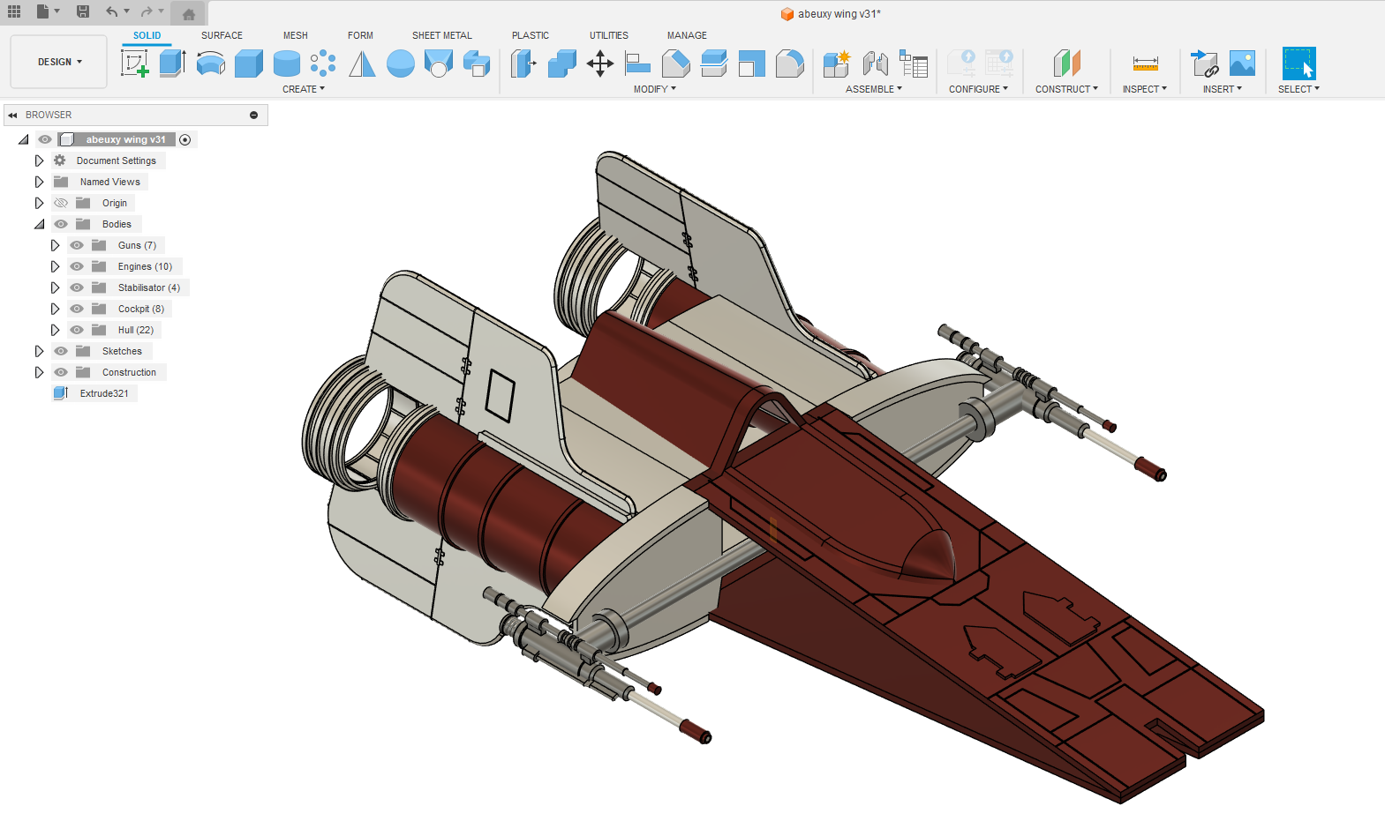Activate the Shell tool

click(x=751, y=63)
